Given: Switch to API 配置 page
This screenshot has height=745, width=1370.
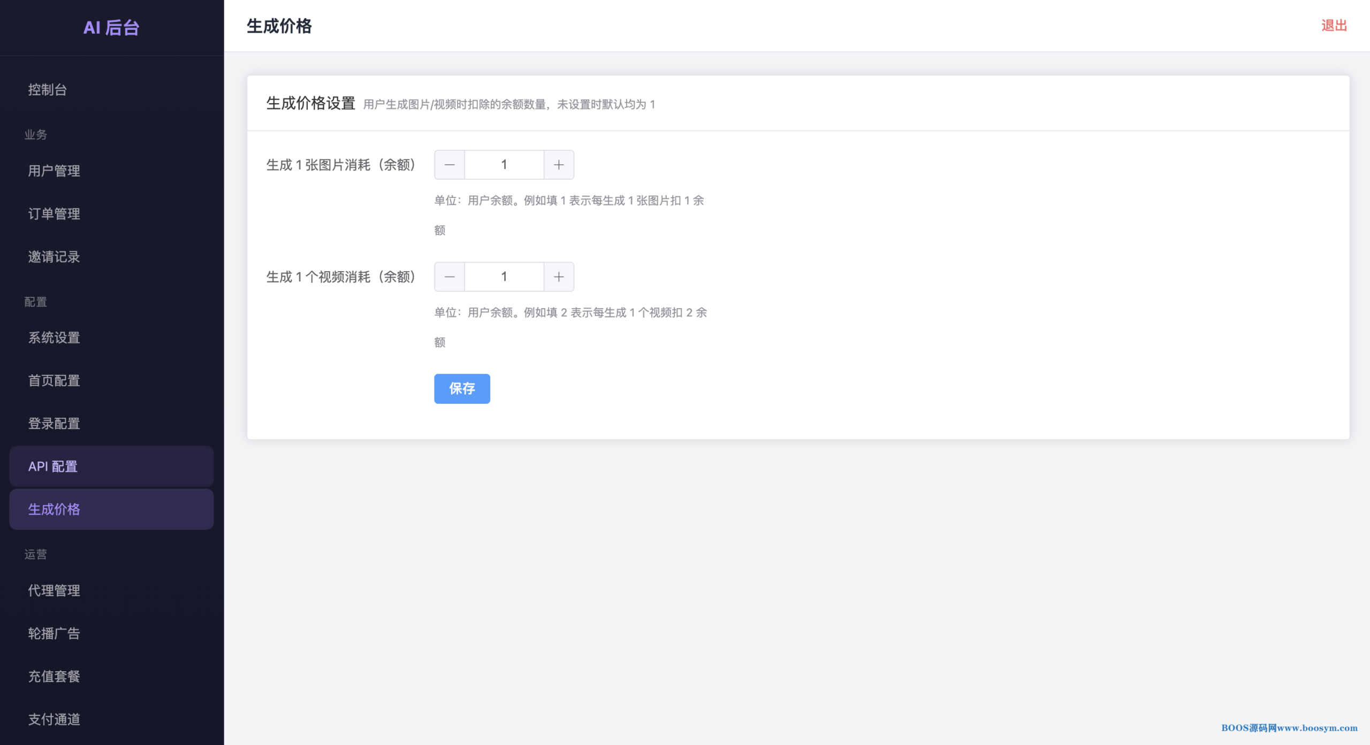Looking at the screenshot, I should coord(53,466).
